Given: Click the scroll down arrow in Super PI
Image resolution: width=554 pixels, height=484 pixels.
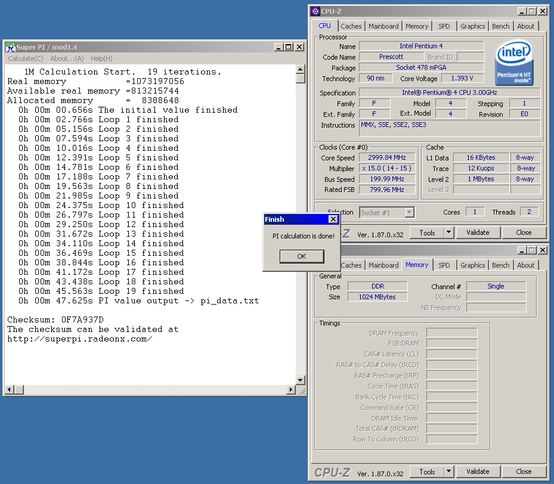Looking at the screenshot, I should click(x=301, y=380).
